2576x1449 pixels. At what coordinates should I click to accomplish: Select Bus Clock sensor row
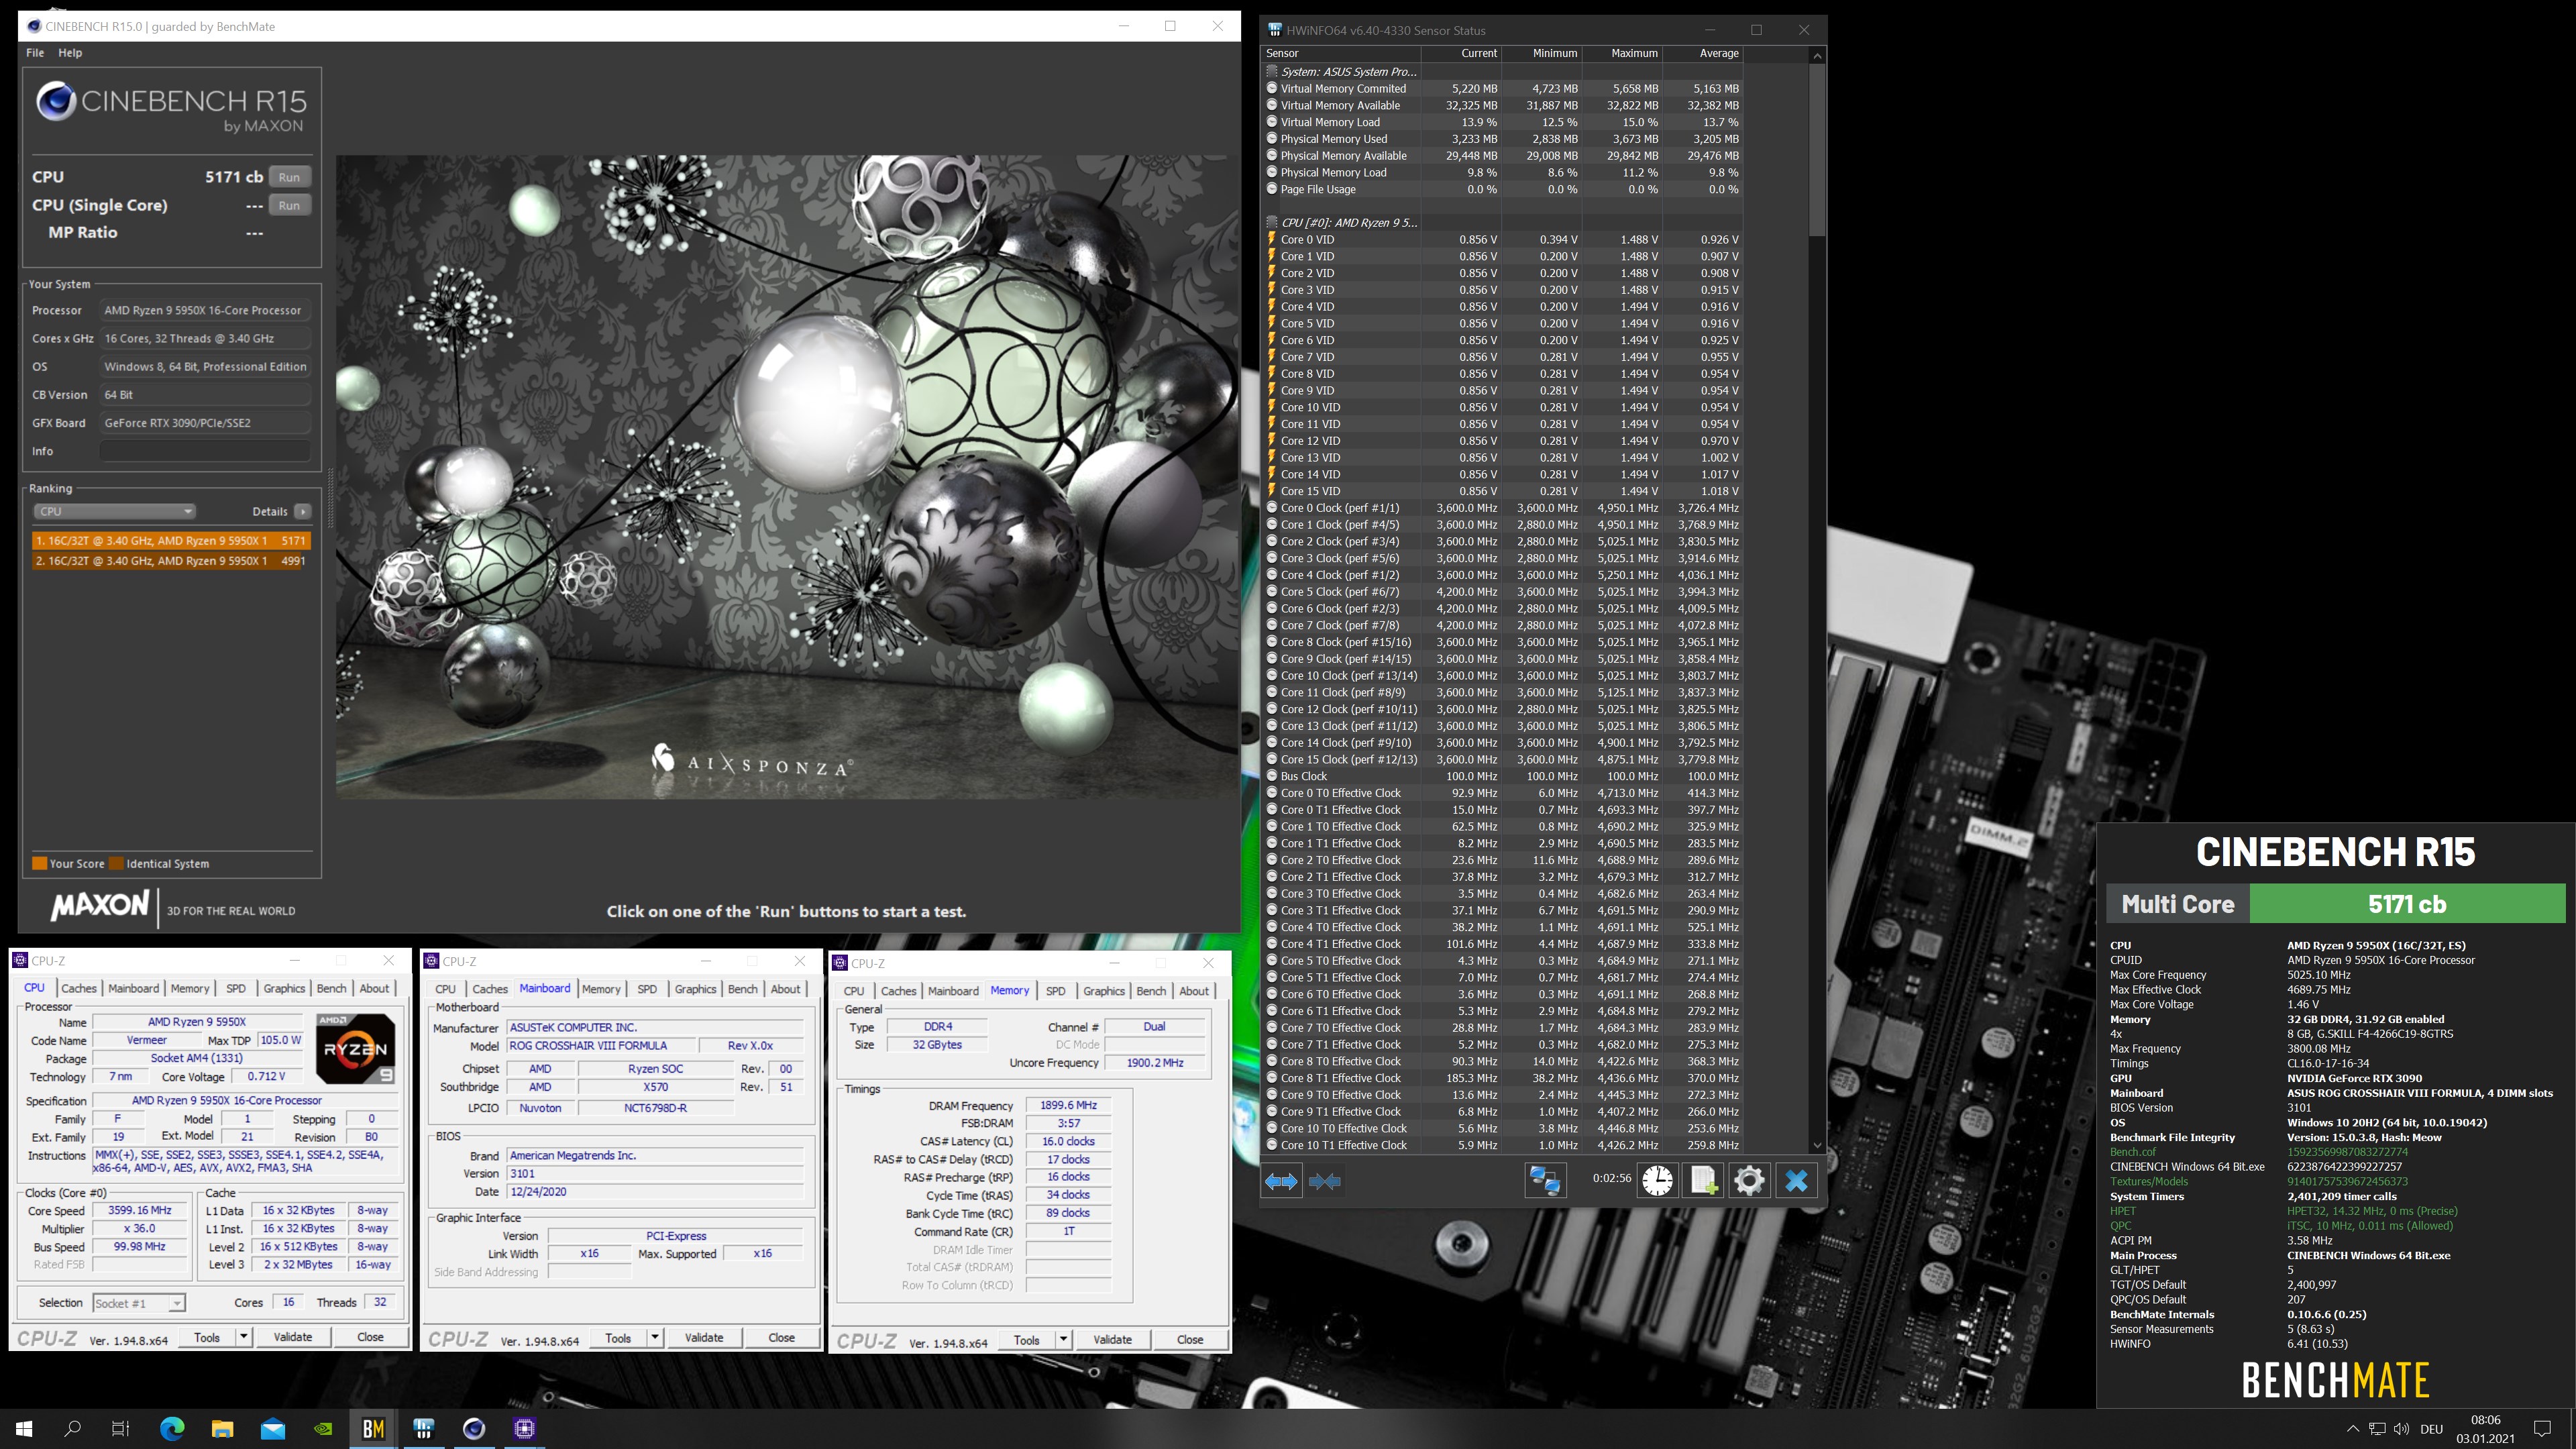coord(1503,776)
